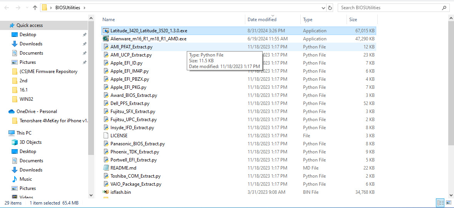Select the Fujitsu_SFX_Extract.py file icon

(106, 111)
